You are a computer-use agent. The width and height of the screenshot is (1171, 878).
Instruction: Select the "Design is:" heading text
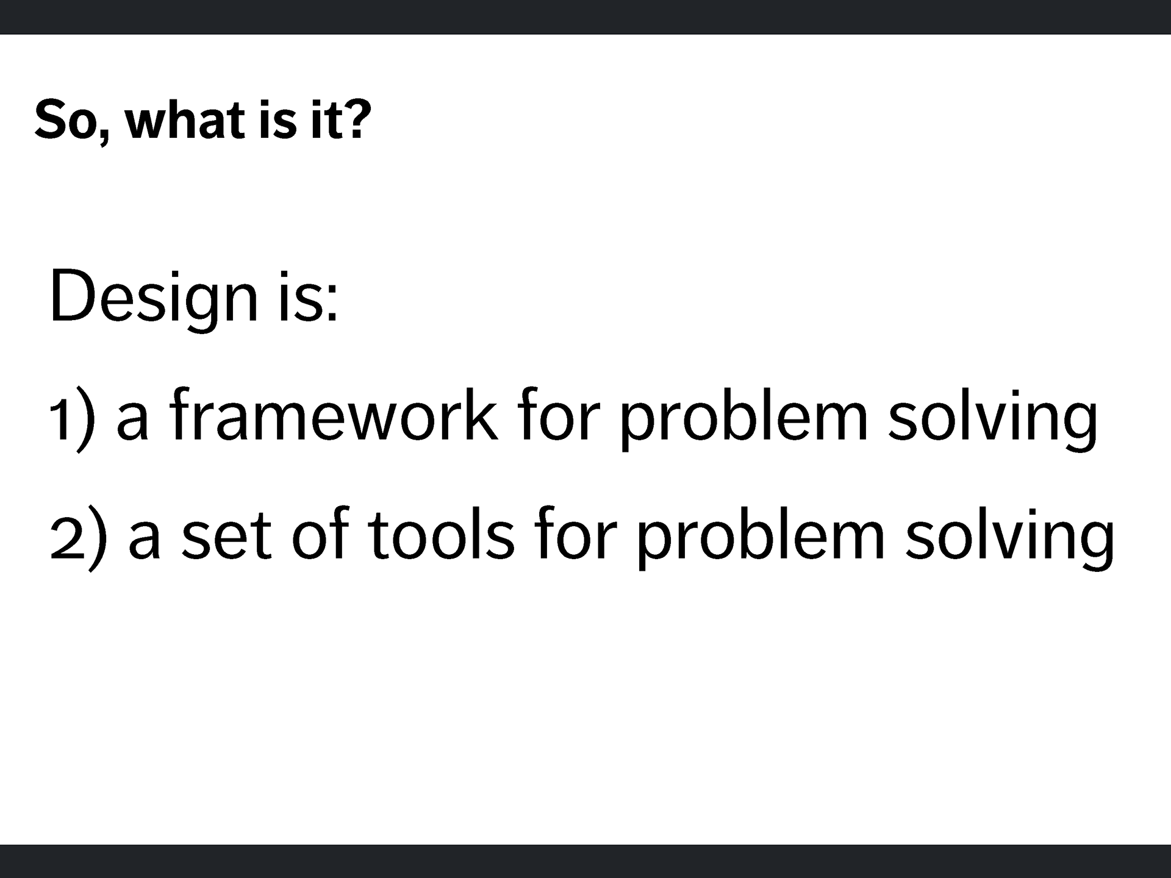pyautogui.click(x=194, y=299)
